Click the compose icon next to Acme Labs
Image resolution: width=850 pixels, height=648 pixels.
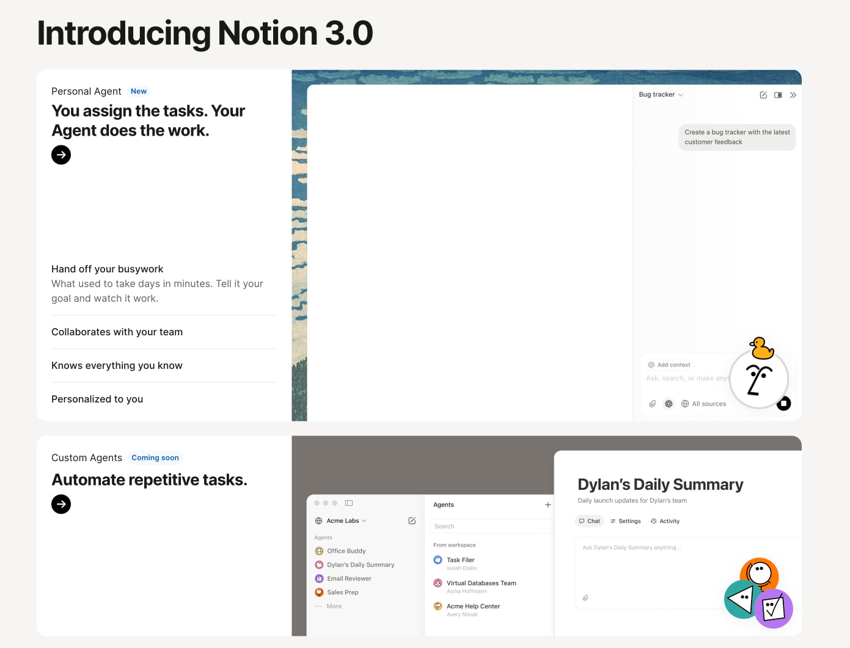412,521
